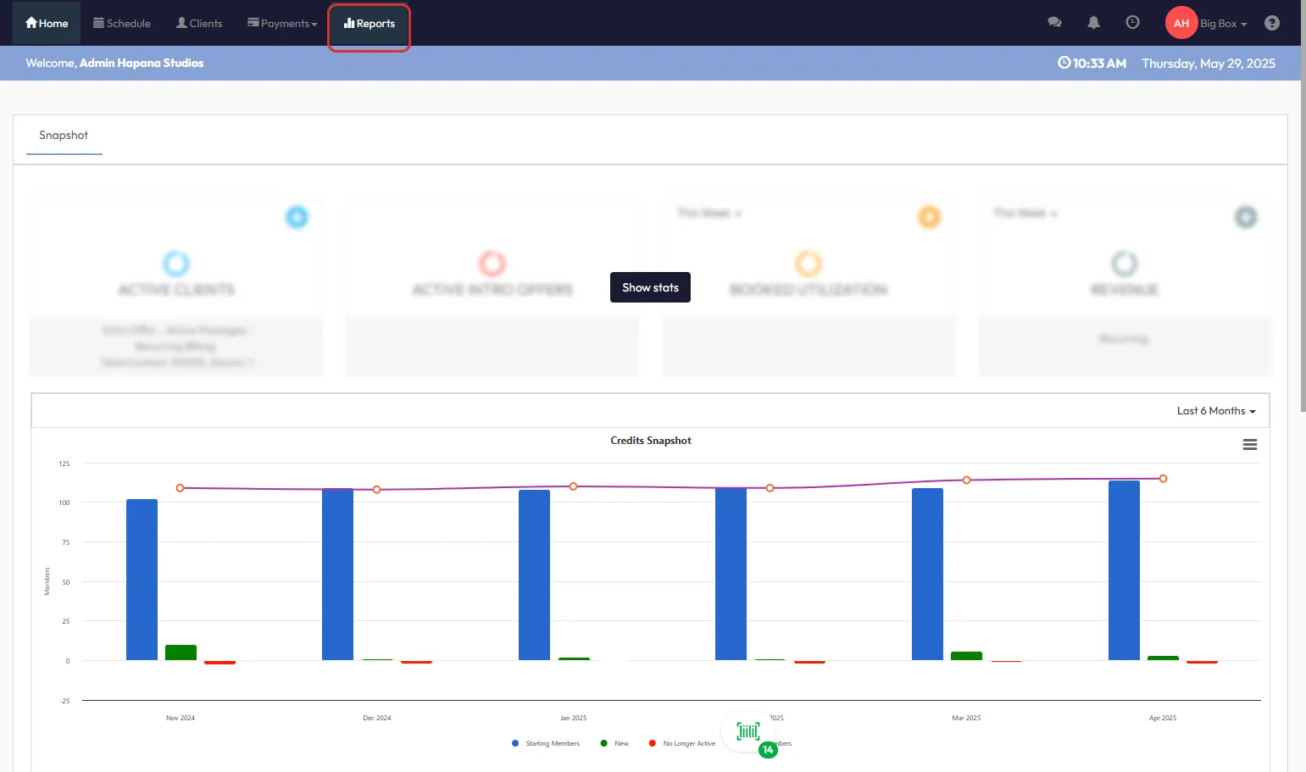
Task: Select the Snapshot tab
Action: click(64, 136)
